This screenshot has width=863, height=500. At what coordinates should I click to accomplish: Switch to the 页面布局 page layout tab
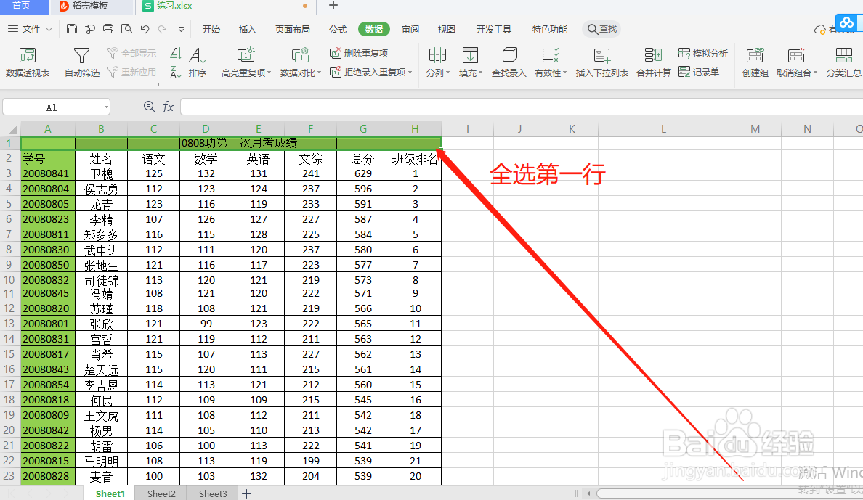click(x=292, y=29)
